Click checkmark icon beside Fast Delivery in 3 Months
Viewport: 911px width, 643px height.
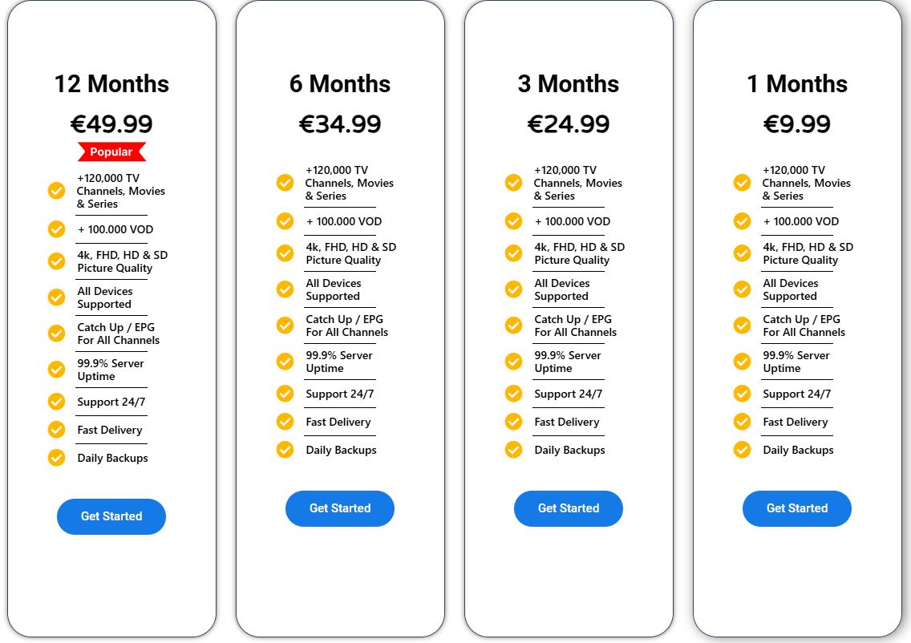[513, 421]
